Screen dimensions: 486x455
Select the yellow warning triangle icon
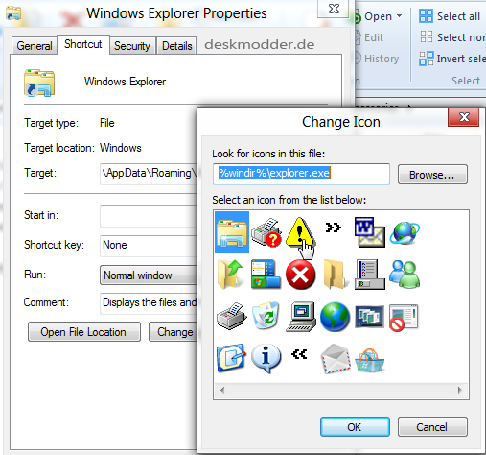pos(300,233)
